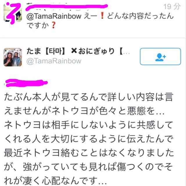The height and width of the screenshot is (186, 186).
Task: Click the final line れが凄く心配なんです
Action: (x=56, y=180)
